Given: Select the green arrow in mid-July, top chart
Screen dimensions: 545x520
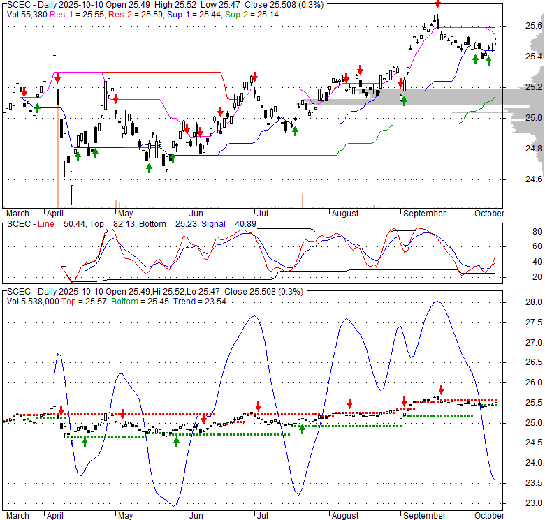Looking at the screenshot, I should click(x=295, y=131).
